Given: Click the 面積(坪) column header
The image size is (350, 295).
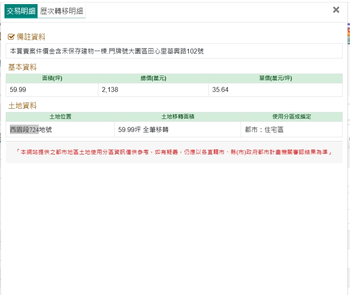Looking at the screenshot, I should [52, 78].
